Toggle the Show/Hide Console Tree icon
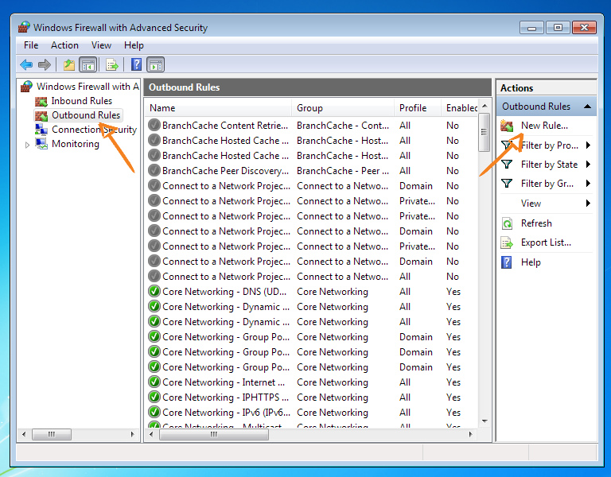The width and height of the screenshot is (611, 477). (x=88, y=65)
